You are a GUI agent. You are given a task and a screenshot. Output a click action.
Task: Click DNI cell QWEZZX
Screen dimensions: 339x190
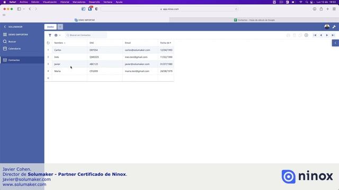(x=105, y=57)
